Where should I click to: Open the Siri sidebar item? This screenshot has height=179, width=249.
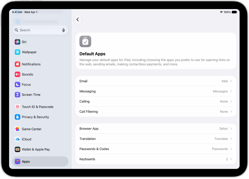[40, 42]
